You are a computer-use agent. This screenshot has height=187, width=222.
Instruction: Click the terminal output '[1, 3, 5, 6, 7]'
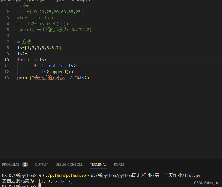(56, 181)
